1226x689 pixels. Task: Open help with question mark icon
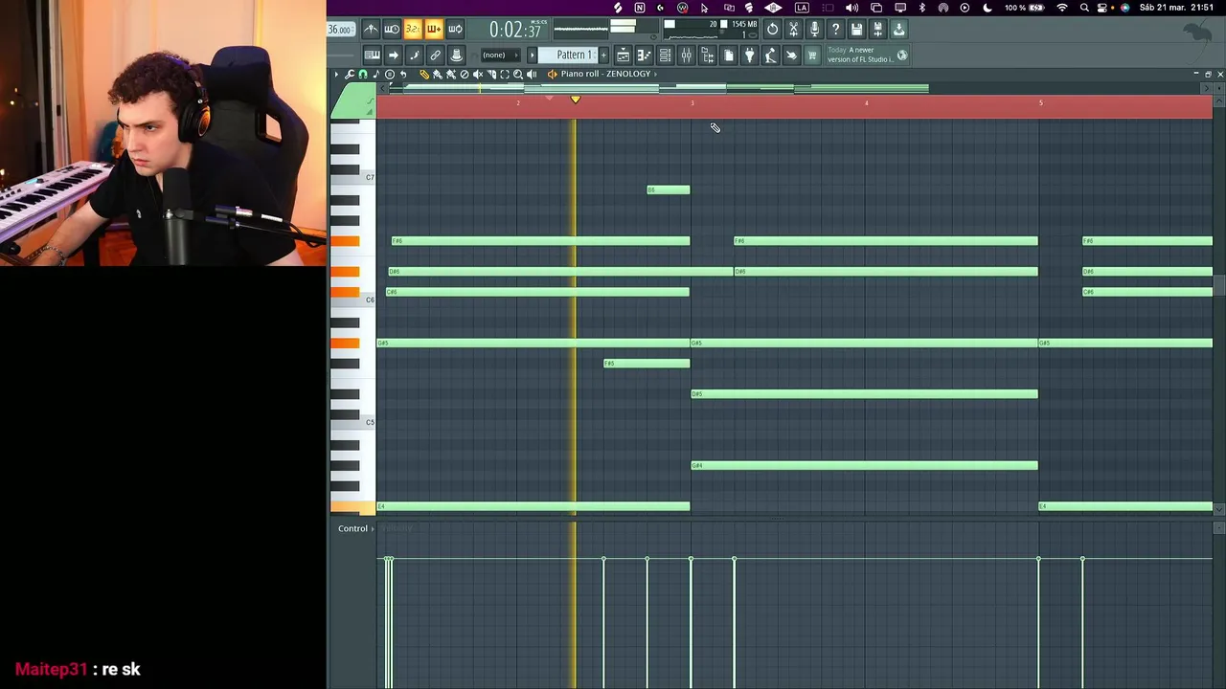(835, 30)
